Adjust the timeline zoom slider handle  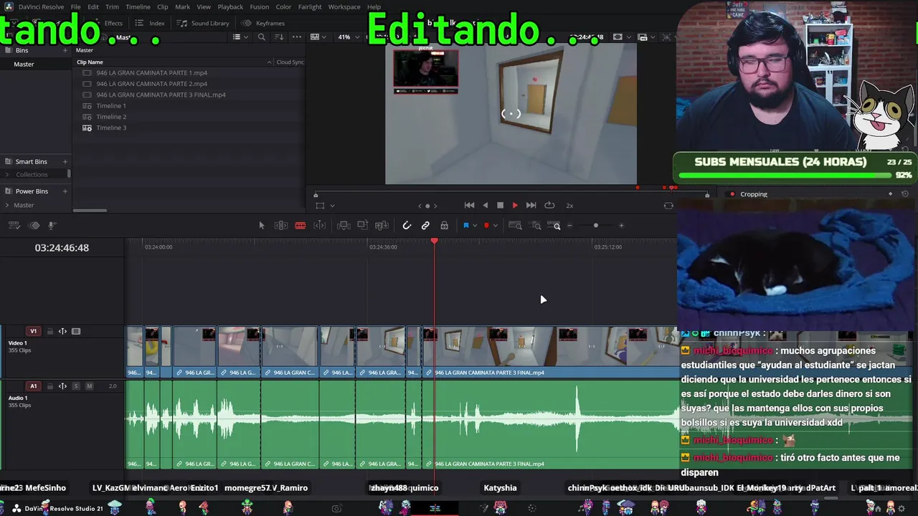tap(595, 226)
